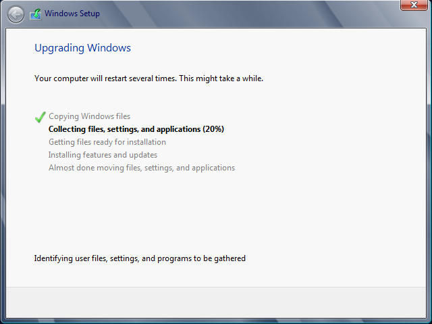The width and height of the screenshot is (432, 324).
Task: Click the Windows Setup installer icon
Action: 36,14
